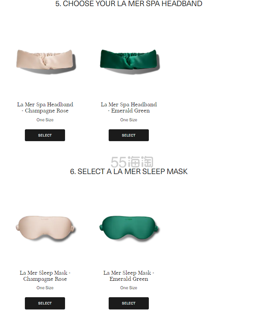Click the LA MER logo on green mask
The width and height of the screenshot is (264, 324).
tap(129, 219)
